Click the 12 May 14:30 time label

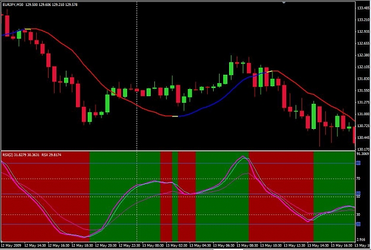tap(35, 245)
